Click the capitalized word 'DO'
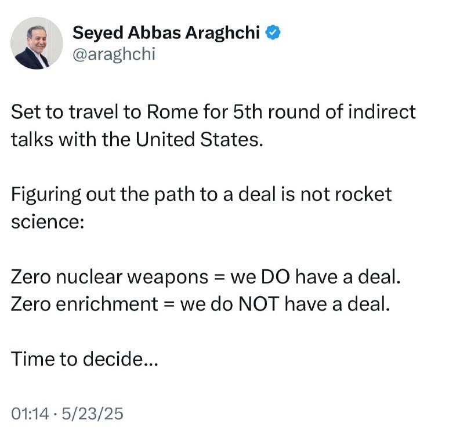The width and height of the screenshot is (460, 435). (x=275, y=277)
